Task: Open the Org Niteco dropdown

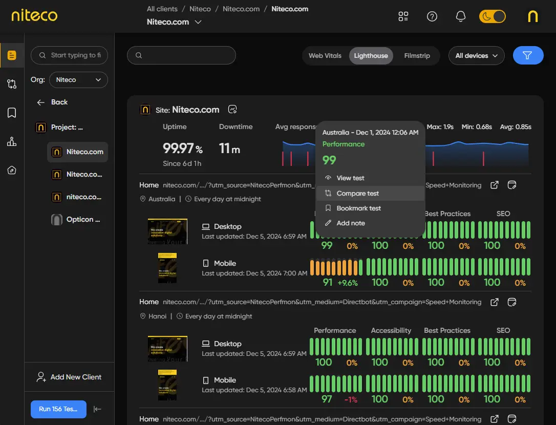Action: point(78,80)
